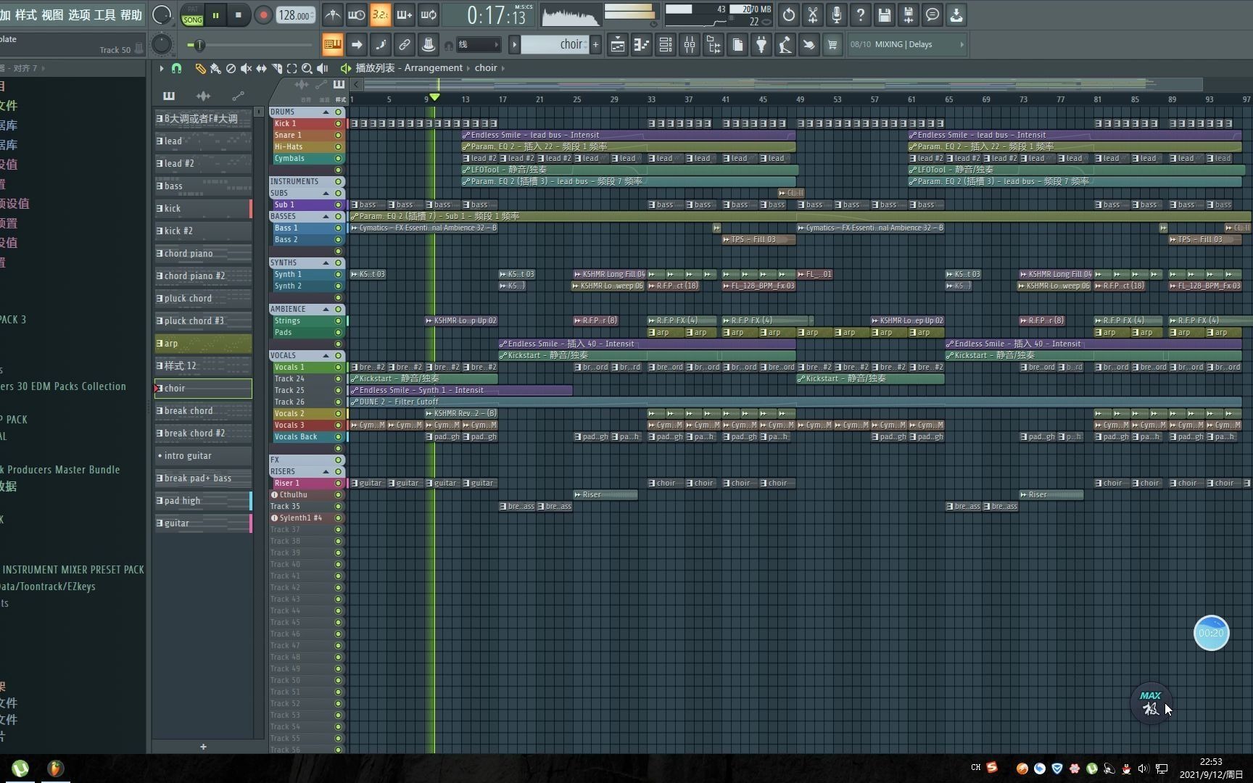Collapse the AMBIENCE track group
This screenshot has width=1253, height=783.
(326, 309)
